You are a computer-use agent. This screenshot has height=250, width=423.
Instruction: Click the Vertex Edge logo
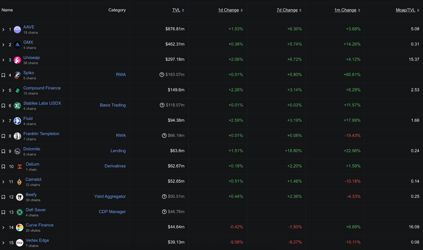[x=20, y=243]
